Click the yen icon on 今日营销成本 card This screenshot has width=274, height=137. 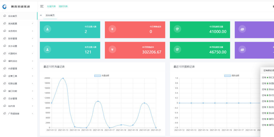[112, 29]
